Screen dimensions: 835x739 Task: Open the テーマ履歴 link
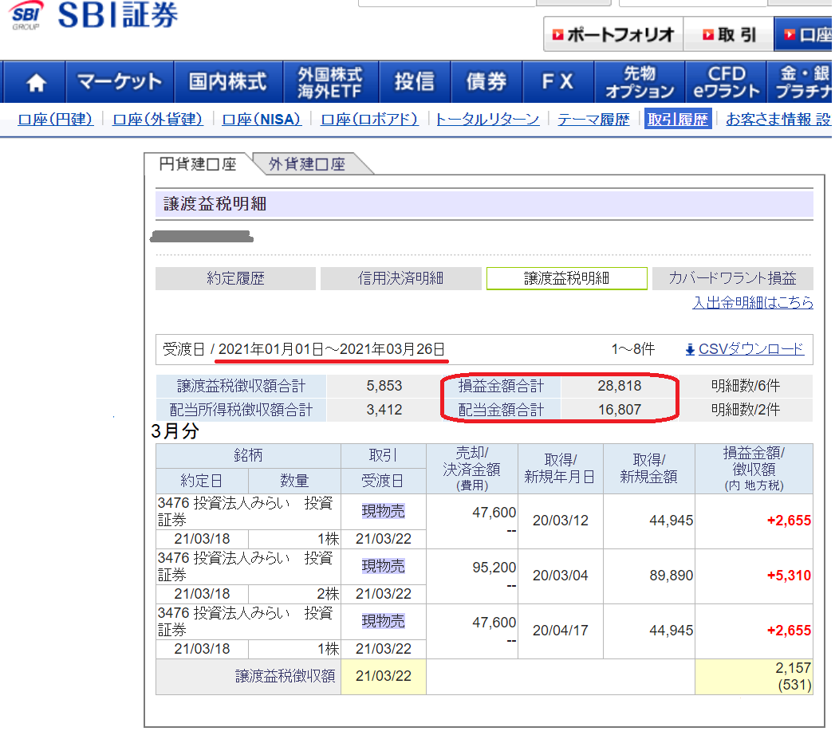(593, 120)
